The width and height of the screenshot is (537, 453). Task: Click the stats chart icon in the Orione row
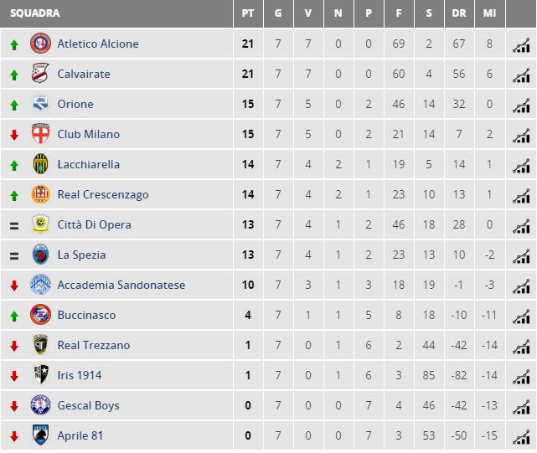pos(521,106)
